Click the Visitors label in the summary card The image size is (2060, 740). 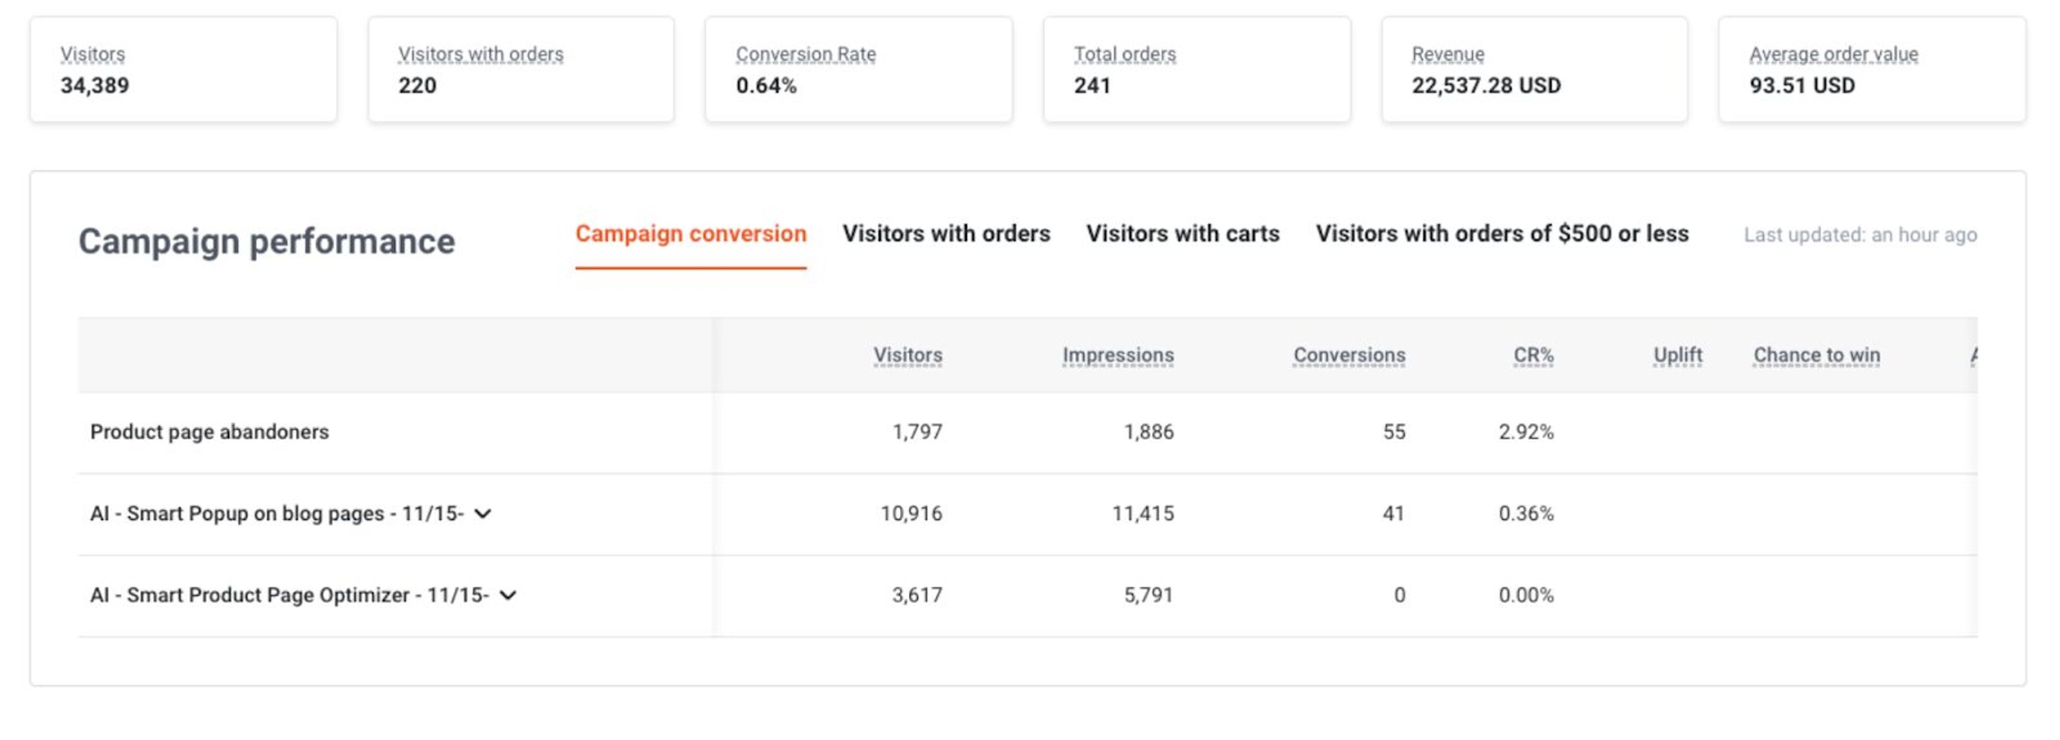click(x=93, y=54)
